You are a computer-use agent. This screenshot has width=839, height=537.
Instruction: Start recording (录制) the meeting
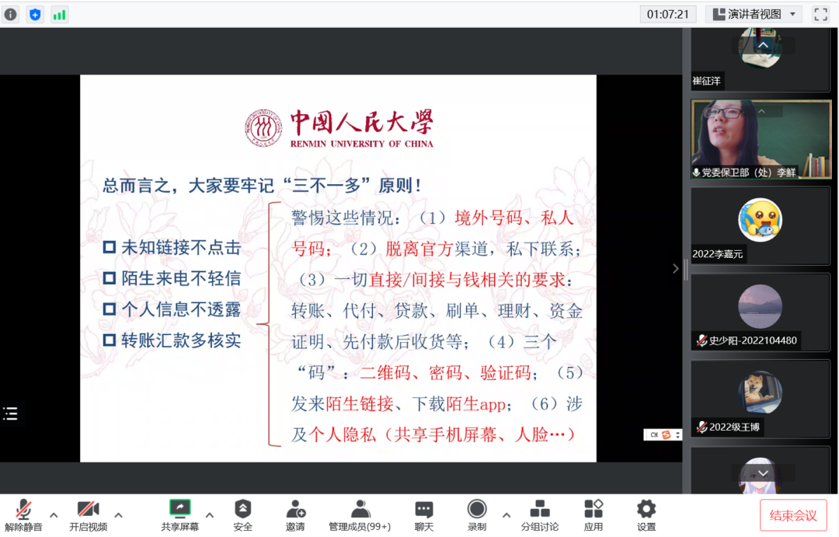coord(477,515)
